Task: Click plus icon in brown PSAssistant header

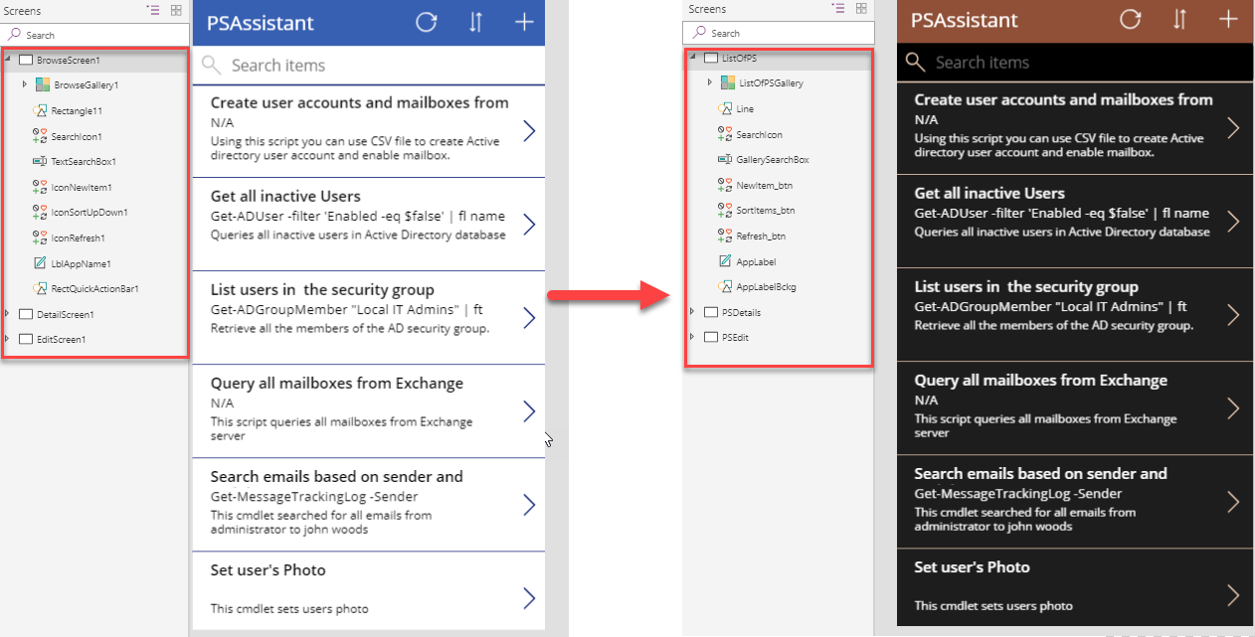Action: pyautogui.click(x=1228, y=19)
